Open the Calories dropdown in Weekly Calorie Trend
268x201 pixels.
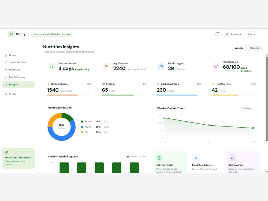click(x=248, y=108)
